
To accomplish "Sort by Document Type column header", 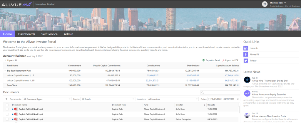I will click(x=119, y=105).
